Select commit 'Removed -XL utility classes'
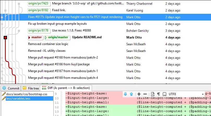The height and width of the screenshot is (116, 211). (x=47, y=51)
